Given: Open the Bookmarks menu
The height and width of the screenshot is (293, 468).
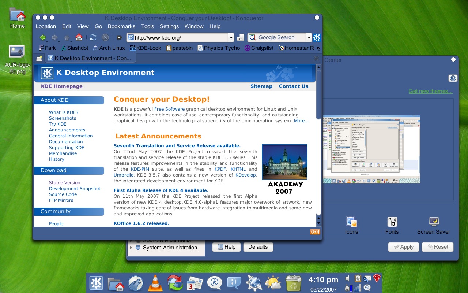Looking at the screenshot, I should pyautogui.click(x=121, y=26).
